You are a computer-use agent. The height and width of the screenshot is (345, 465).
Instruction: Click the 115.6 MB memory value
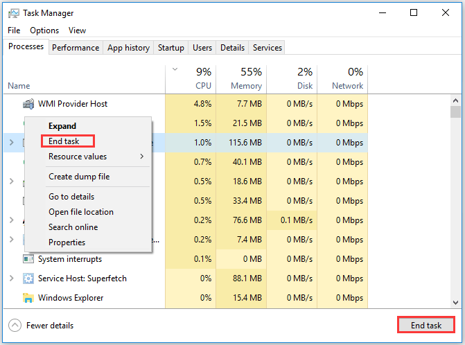[245, 143]
